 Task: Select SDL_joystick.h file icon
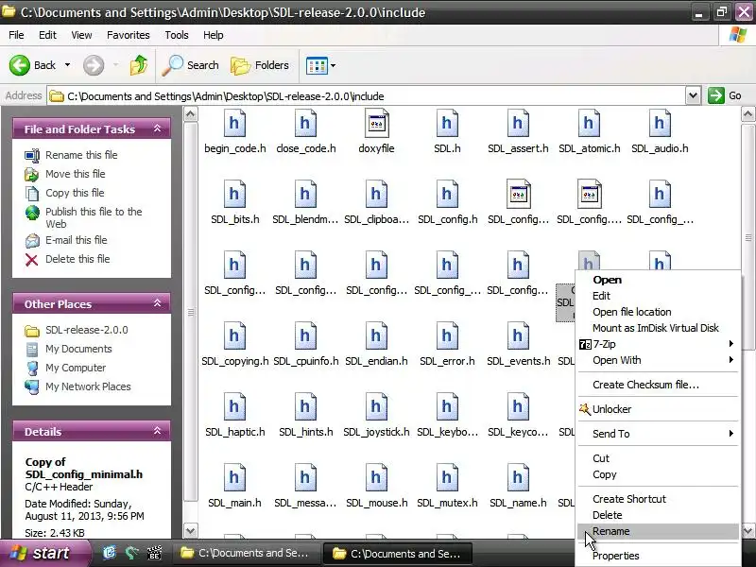376,407
